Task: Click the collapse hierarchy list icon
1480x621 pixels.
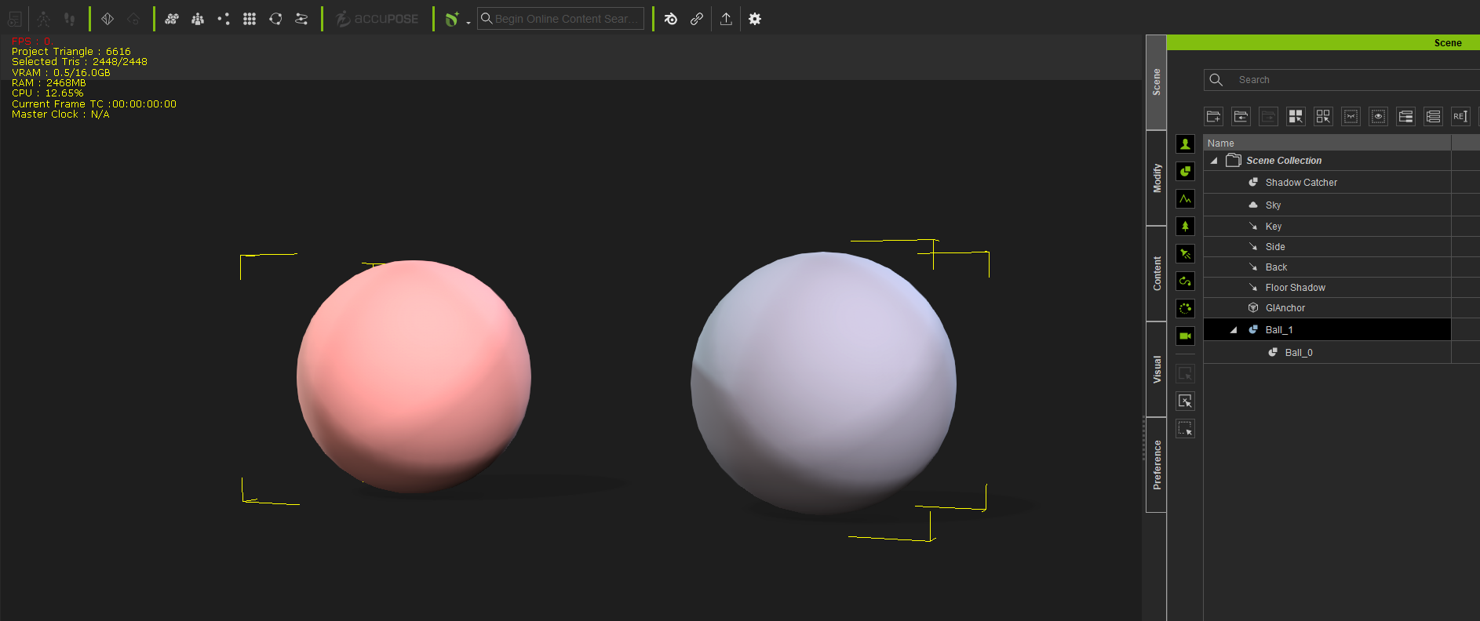Action: 1434,117
